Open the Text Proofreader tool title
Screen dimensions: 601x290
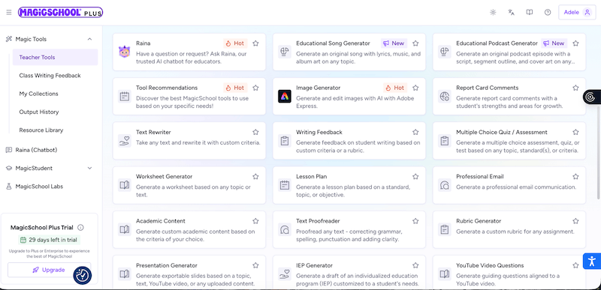click(318, 221)
